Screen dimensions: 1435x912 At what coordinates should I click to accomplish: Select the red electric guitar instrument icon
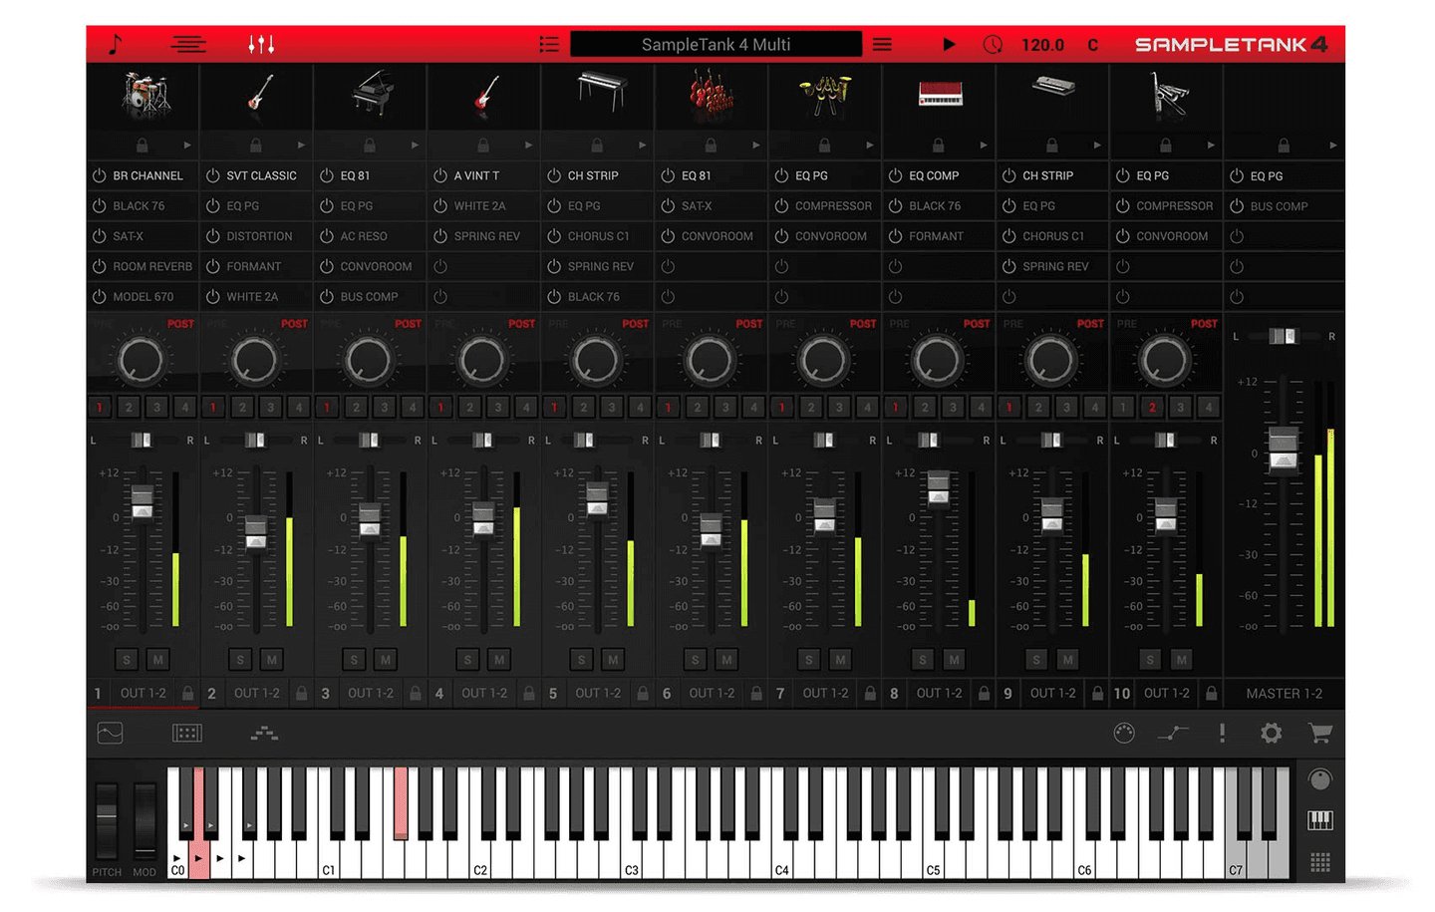click(485, 94)
